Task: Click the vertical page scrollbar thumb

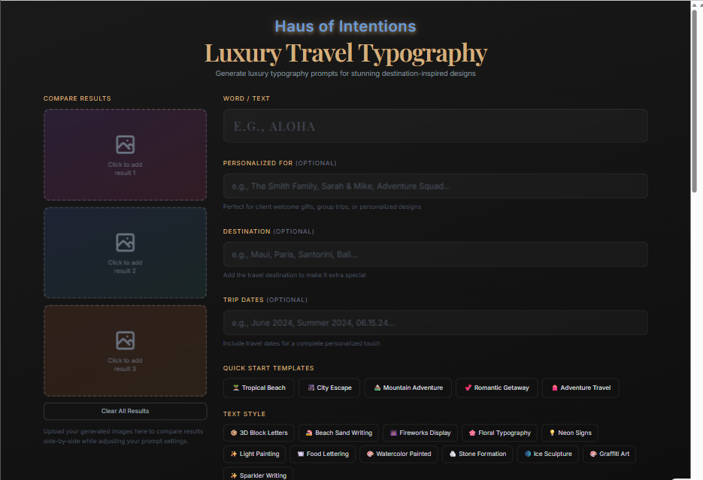Action: coord(694,101)
